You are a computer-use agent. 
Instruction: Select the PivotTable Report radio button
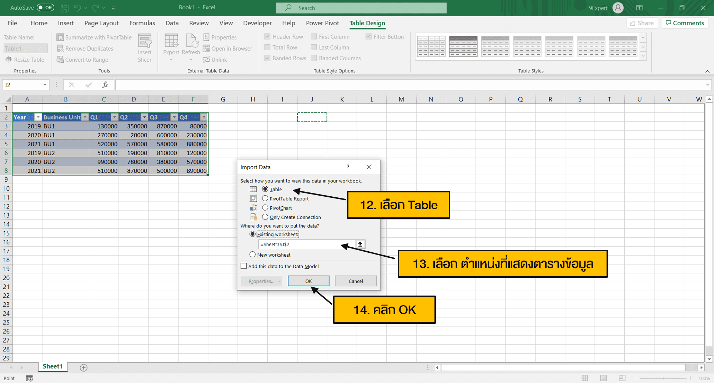[x=265, y=198]
